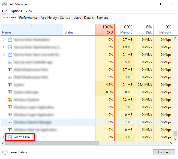Open the Startup tab
This screenshot has height=159, width=178.
click(x=65, y=18)
